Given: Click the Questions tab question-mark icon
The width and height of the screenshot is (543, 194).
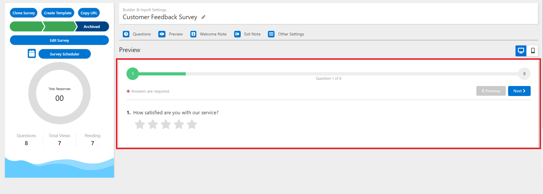Looking at the screenshot, I should click(126, 34).
